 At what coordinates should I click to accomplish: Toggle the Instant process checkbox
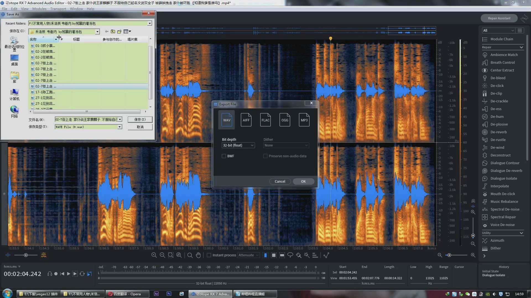pos(209,255)
